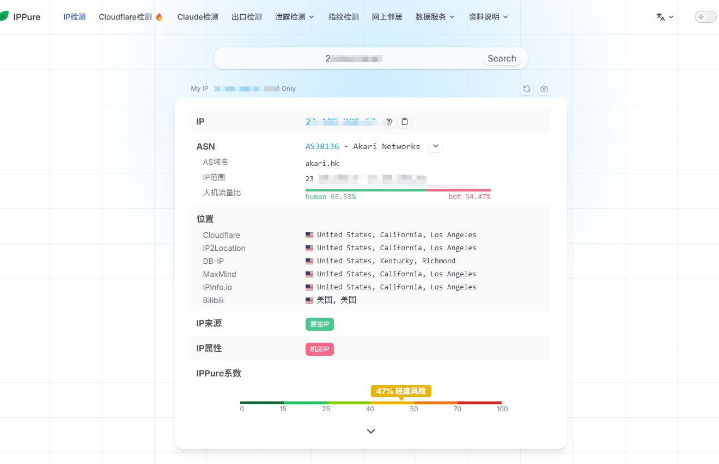The height and width of the screenshot is (464, 719).
Task: Click the refresh icon above the result card
Action: pos(527,89)
